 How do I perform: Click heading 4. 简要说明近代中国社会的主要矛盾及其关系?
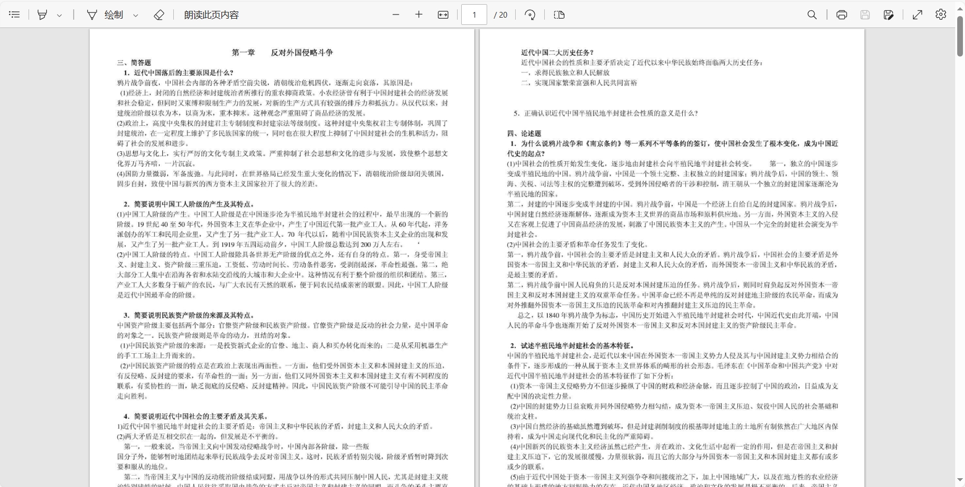pyautogui.click(x=196, y=416)
